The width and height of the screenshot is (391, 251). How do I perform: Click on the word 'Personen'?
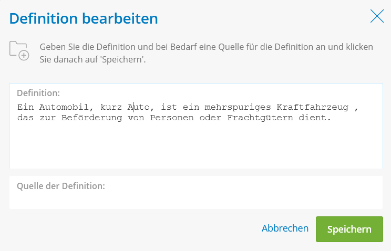click(172, 118)
